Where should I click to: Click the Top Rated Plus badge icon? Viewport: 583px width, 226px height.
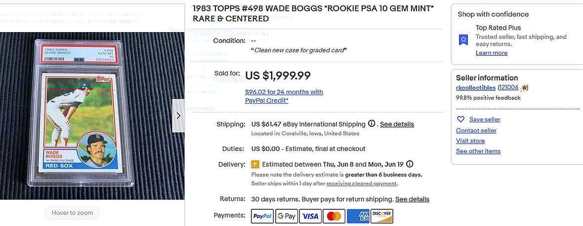pos(463,39)
